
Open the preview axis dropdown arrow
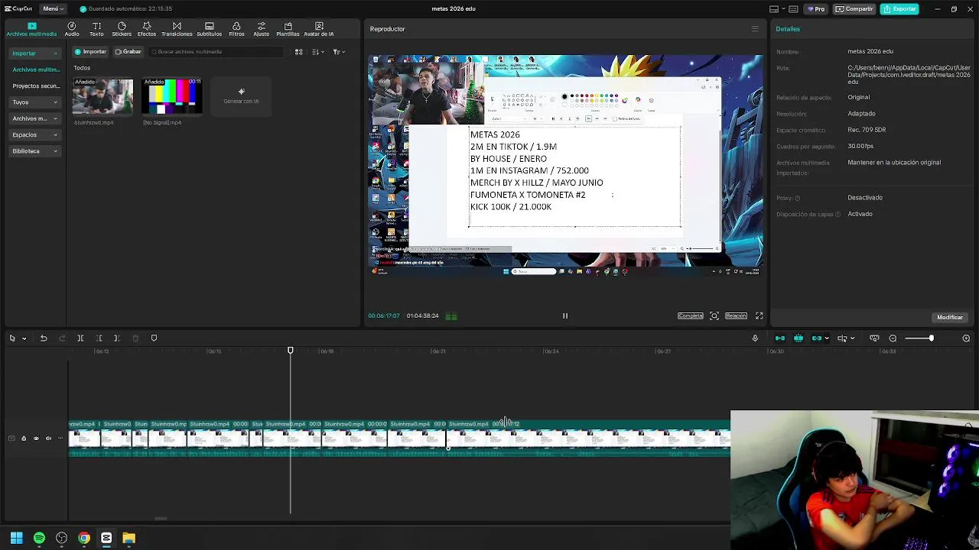point(852,338)
